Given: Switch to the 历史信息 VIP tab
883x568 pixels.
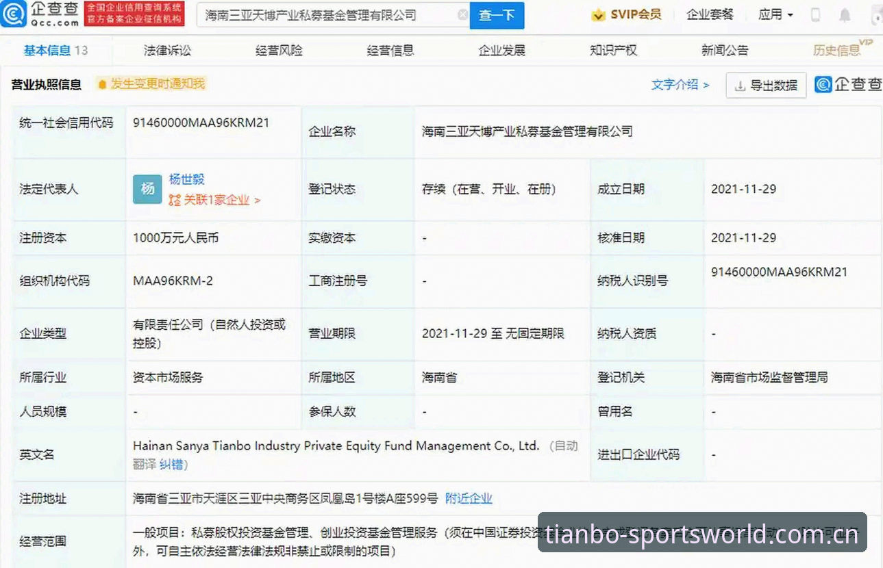Looking at the screenshot, I should point(843,49).
